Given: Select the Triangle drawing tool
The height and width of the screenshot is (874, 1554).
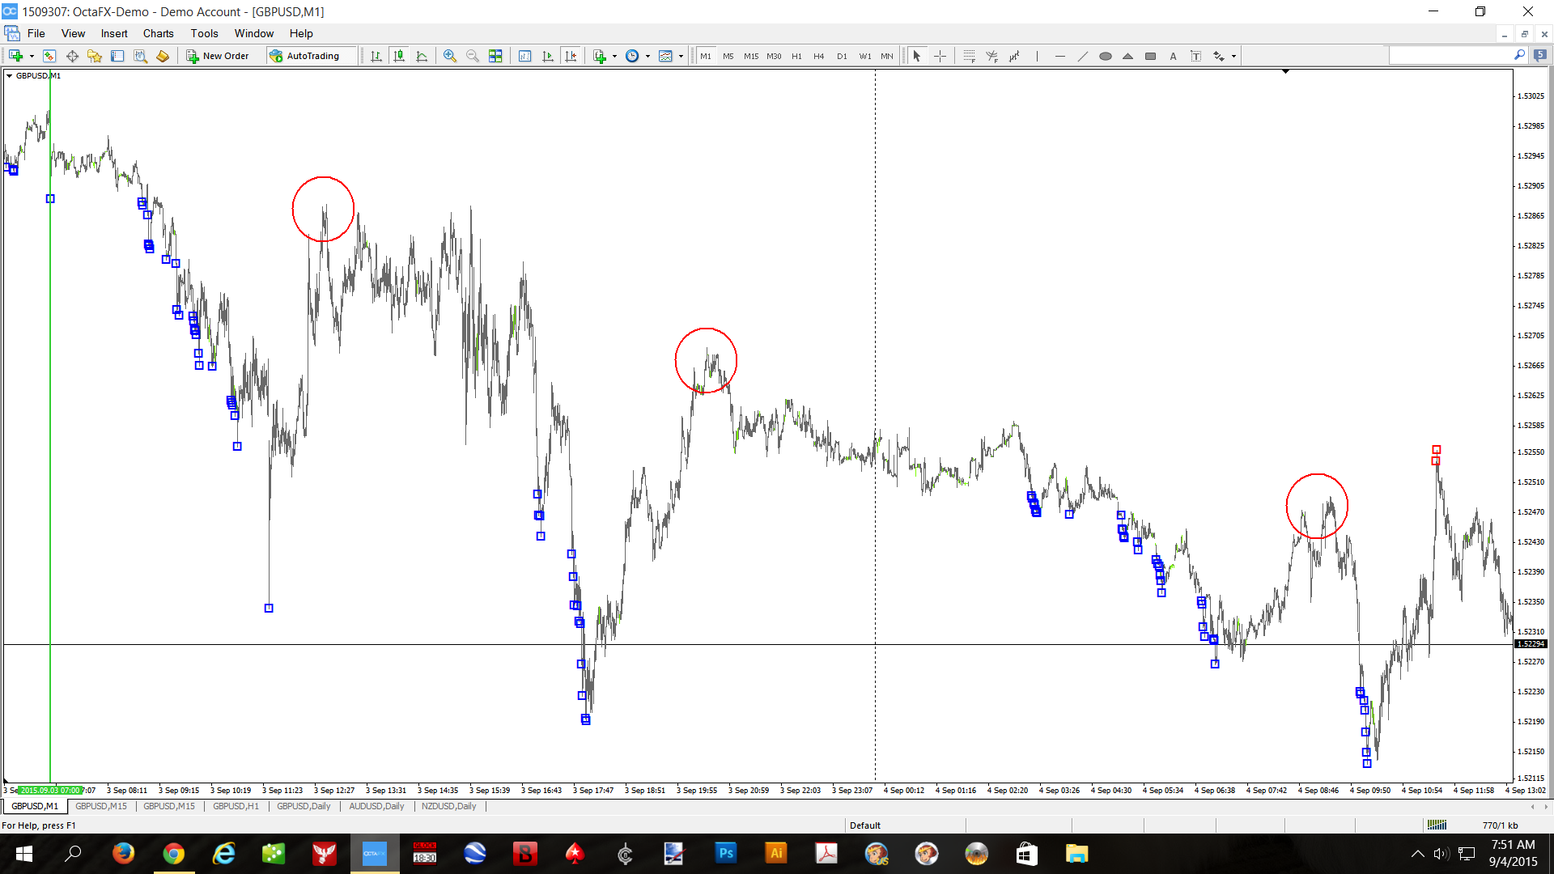Looking at the screenshot, I should (1127, 56).
